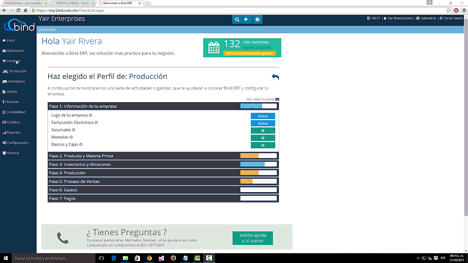Go back using the blue return arrow
The height and width of the screenshot is (263, 468).
coord(275,77)
